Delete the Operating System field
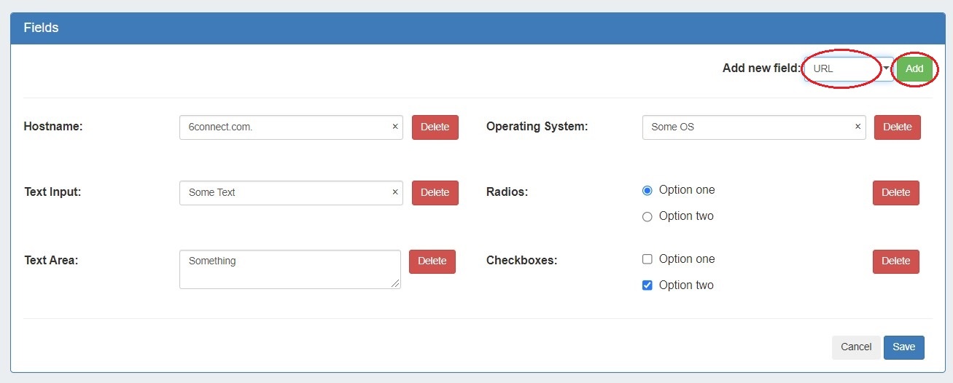953x383 pixels. [x=897, y=127]
